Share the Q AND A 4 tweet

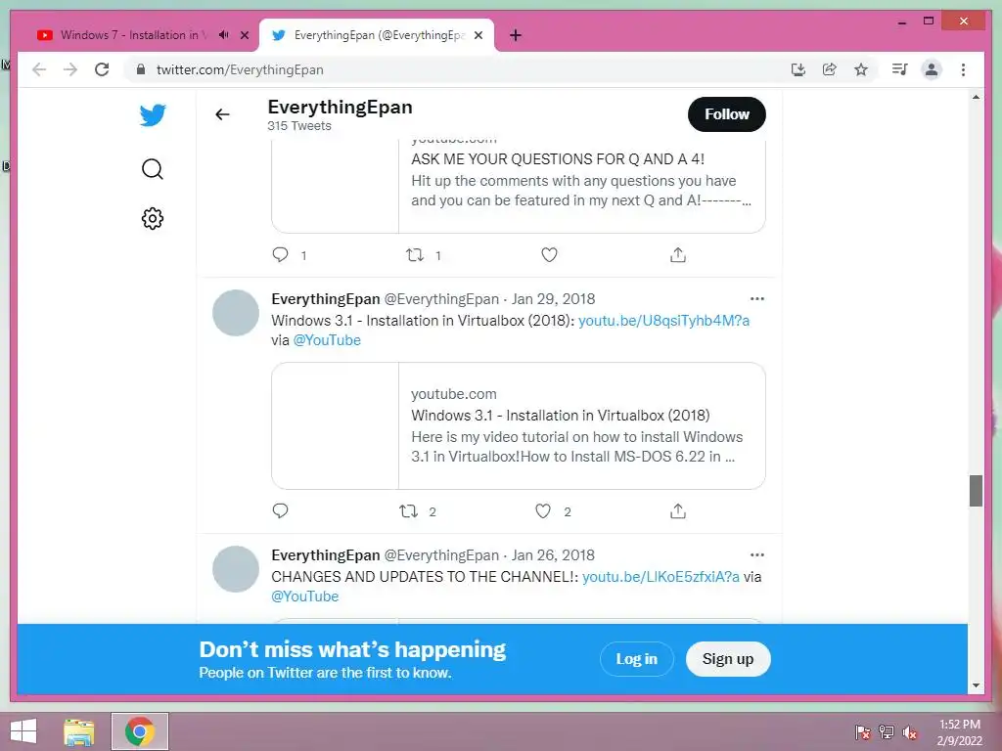click(x=678, y=255)
